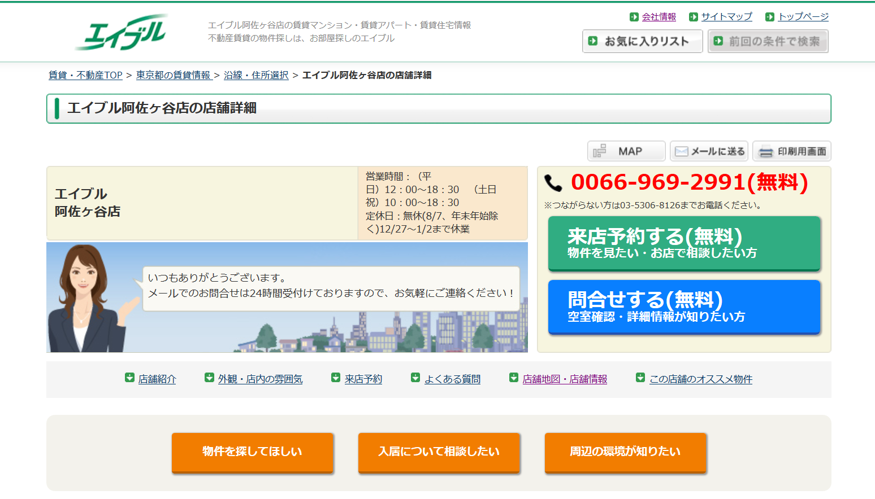Open 印刷用画面 button
875x499 pixels.
[792, 151]
